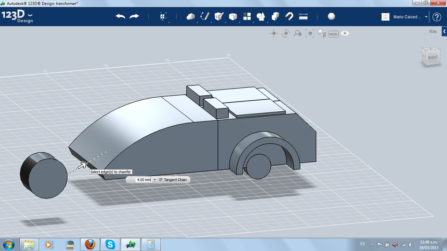This screenshot has height=251, width=447.
Task: Open the Material sphere tool
Action: point(331,16)
